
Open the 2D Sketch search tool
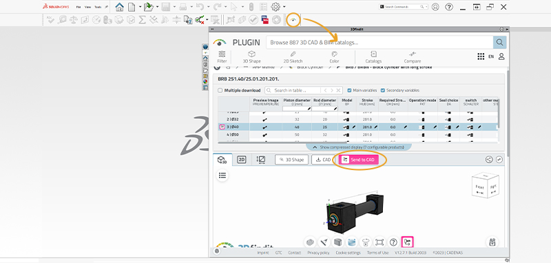293,57
